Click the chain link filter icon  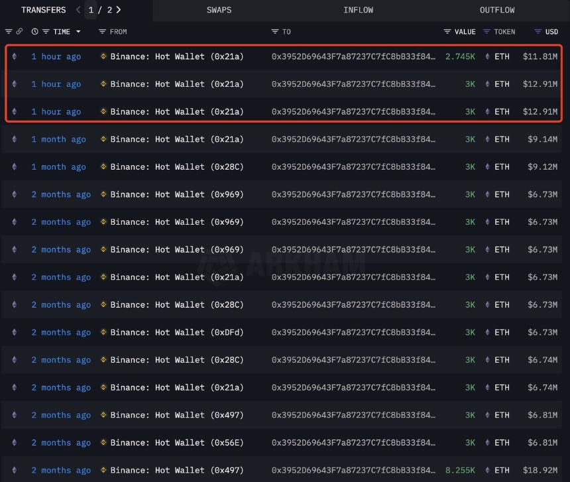click(19, 31)
